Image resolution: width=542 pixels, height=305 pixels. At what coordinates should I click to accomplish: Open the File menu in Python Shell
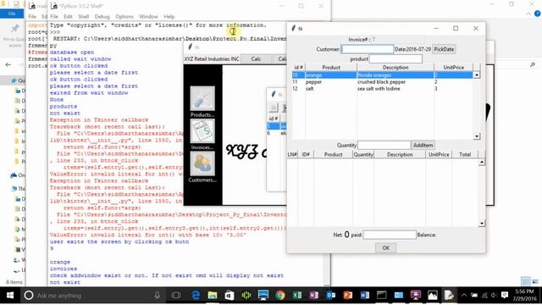click(x=54, y=17)
